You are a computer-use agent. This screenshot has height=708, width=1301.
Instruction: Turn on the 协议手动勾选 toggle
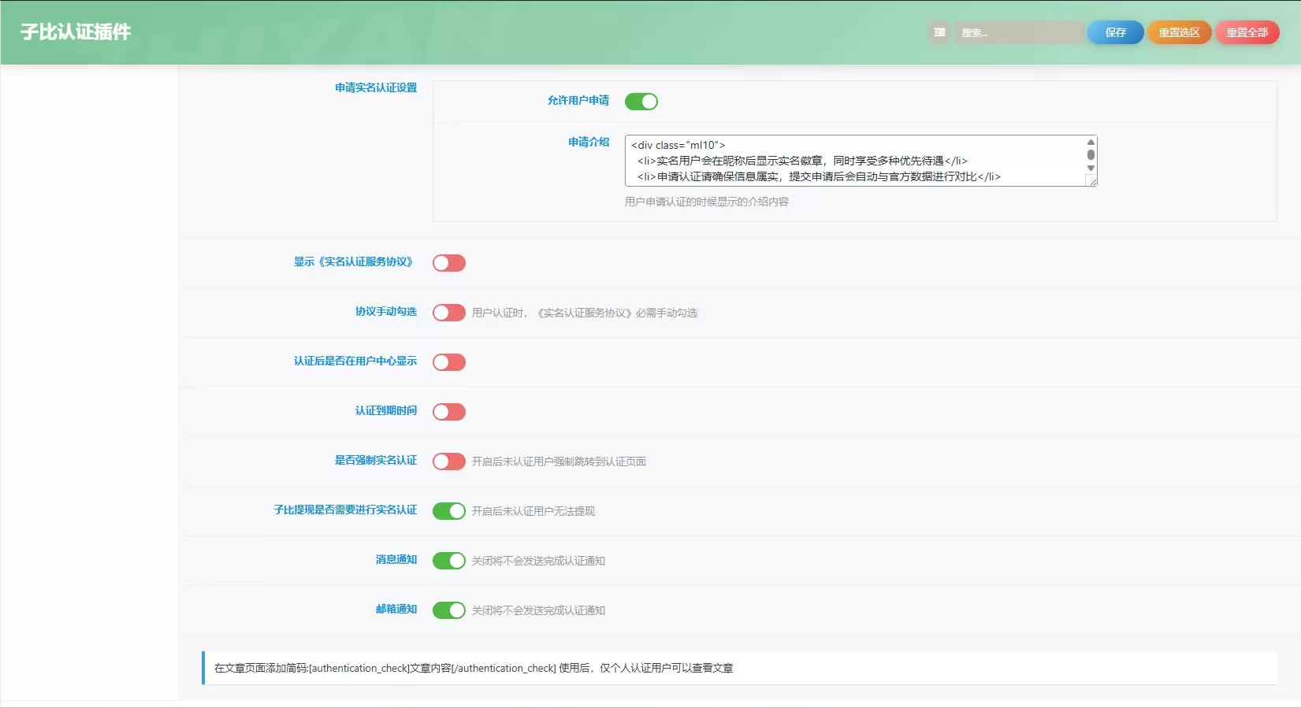tap(449, 313)
